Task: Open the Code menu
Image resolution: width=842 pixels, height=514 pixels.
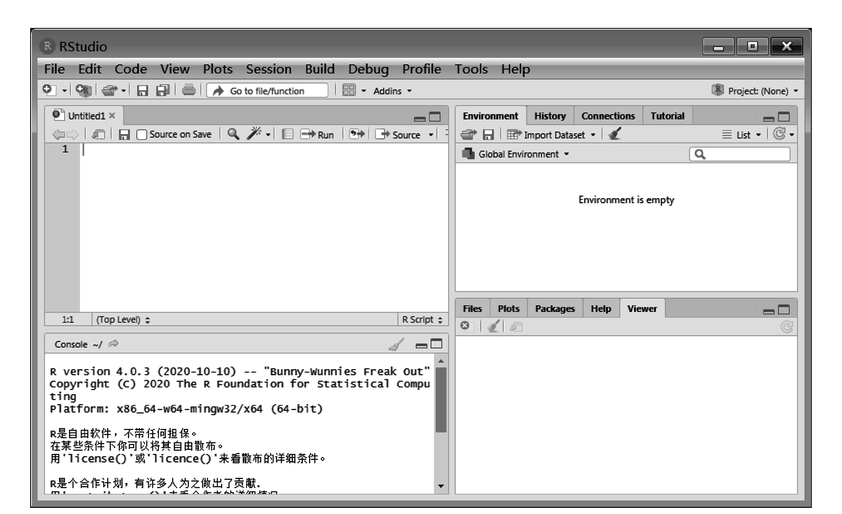Action: pos(131,69)
